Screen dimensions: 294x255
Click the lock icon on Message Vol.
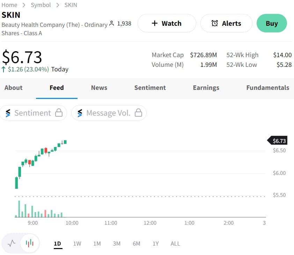[139, 113]
